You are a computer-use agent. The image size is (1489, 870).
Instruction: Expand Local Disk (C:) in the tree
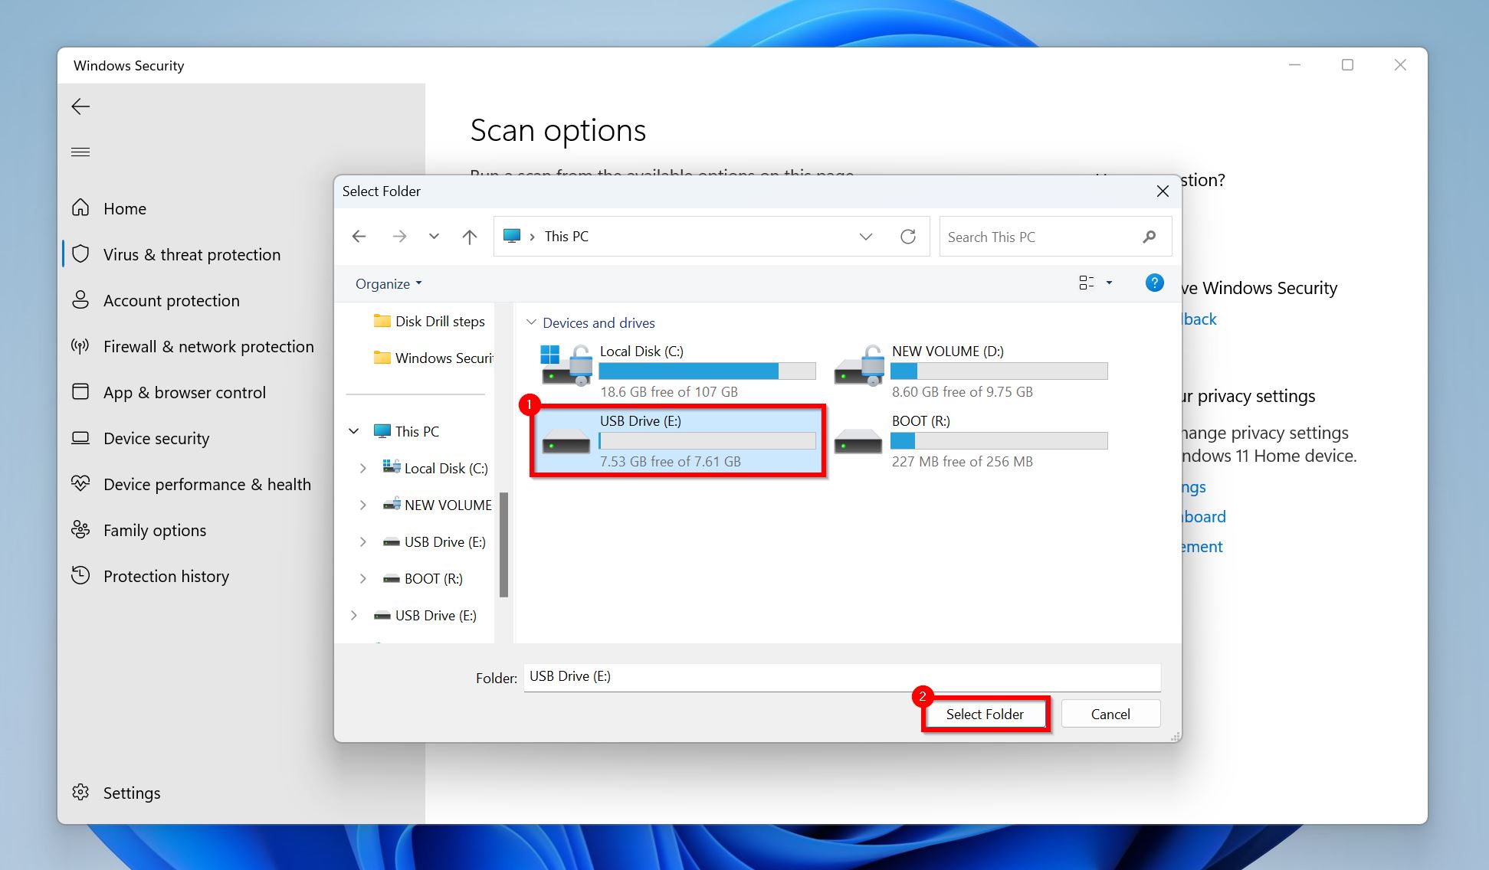click(x=363, y=468)
